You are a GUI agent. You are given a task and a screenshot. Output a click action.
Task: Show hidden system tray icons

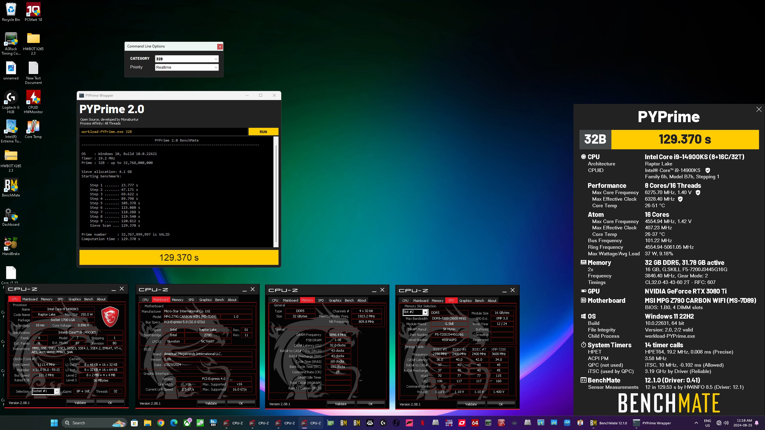[696, 423]
